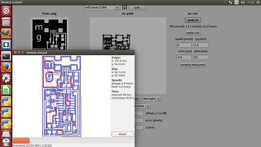Click the speed (mm/s) field with 4
The height and width of the screenshot is (147, 261).
click(184, 45)
